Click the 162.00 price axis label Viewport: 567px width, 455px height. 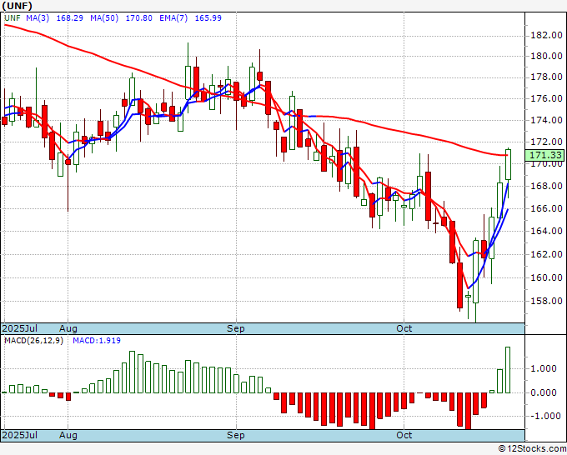(x=546, y=254)
